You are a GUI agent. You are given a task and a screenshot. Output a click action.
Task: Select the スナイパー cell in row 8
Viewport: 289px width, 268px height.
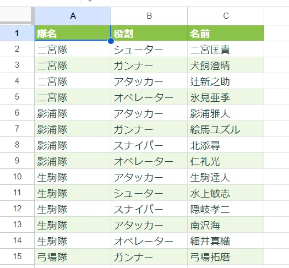(x=149, y=145)
